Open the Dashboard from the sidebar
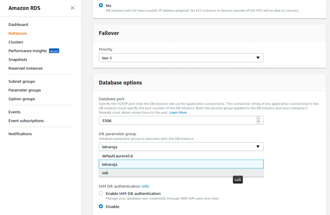This screenshot has height=215, width=330. point(18,24)
